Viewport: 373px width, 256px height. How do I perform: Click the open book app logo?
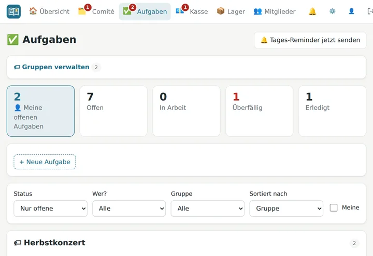pos(13,11)
